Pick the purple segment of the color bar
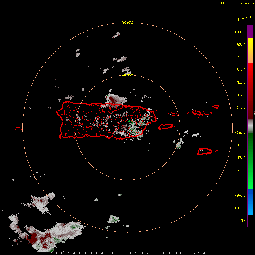 pyautogui.click(x=250, y=31)
